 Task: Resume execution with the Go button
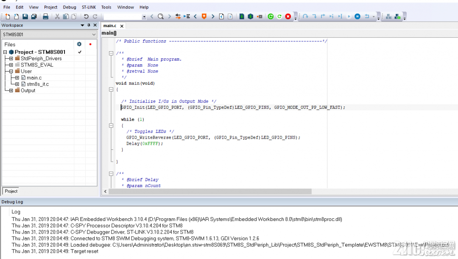[349, 17]
